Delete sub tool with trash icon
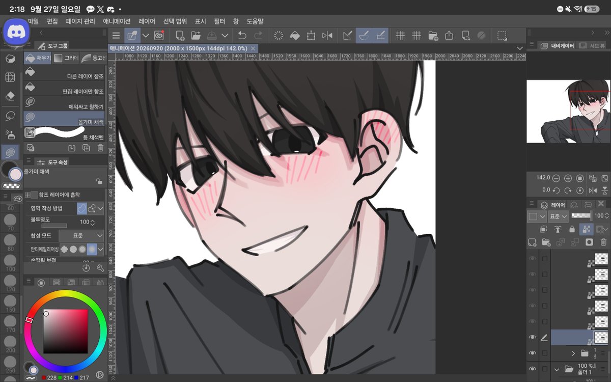This screenshot has height=382, width=611. coord(100,148)
